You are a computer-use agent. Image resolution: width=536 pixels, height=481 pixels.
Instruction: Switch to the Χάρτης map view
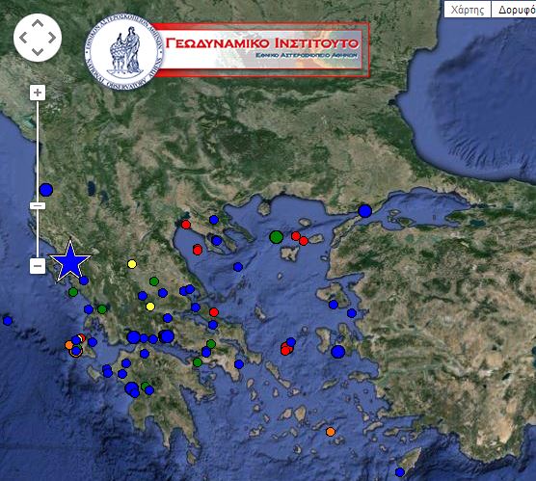468,10
